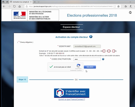Open a new browser tab with plus

coord(35,2)
